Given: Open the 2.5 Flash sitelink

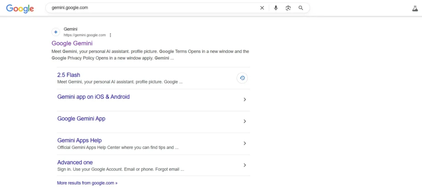Looking at the screenshot, I should [69, 75].
